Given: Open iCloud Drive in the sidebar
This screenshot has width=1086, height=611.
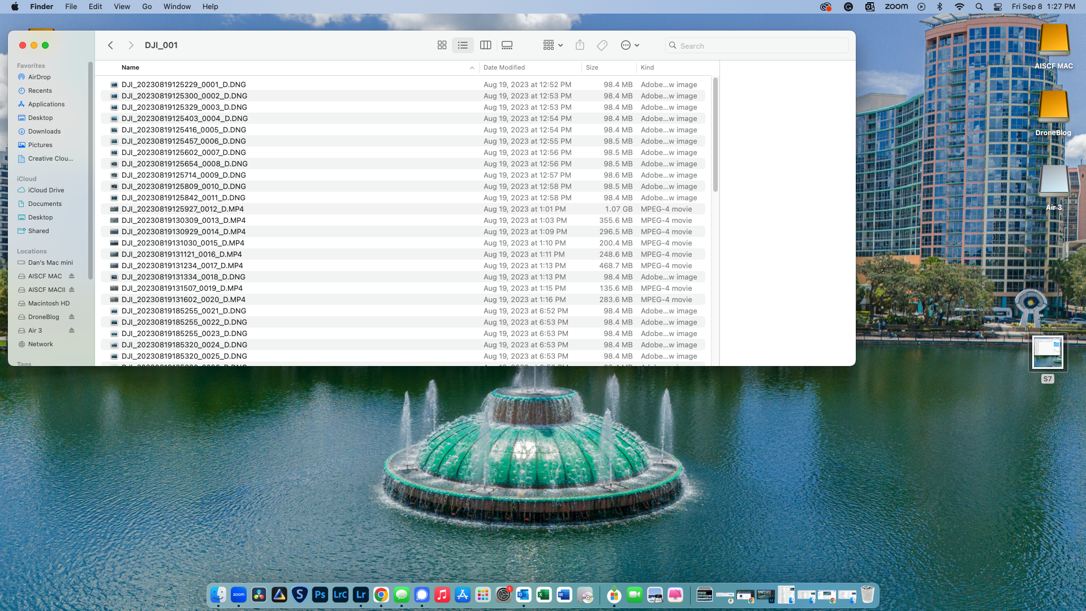Looking at the screenshot, I should click(46, 190).
